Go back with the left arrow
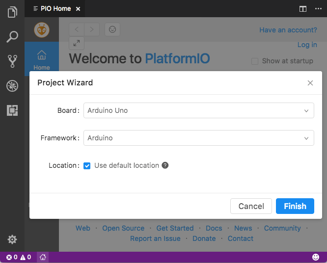This screenshot has height=263, width=327. tap(77, 29)
